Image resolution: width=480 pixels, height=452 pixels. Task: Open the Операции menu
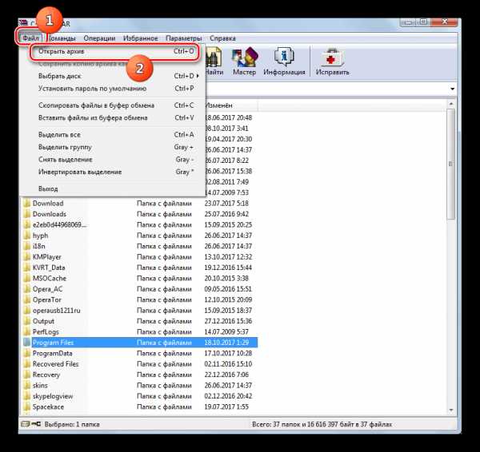(x=99, y=38)
